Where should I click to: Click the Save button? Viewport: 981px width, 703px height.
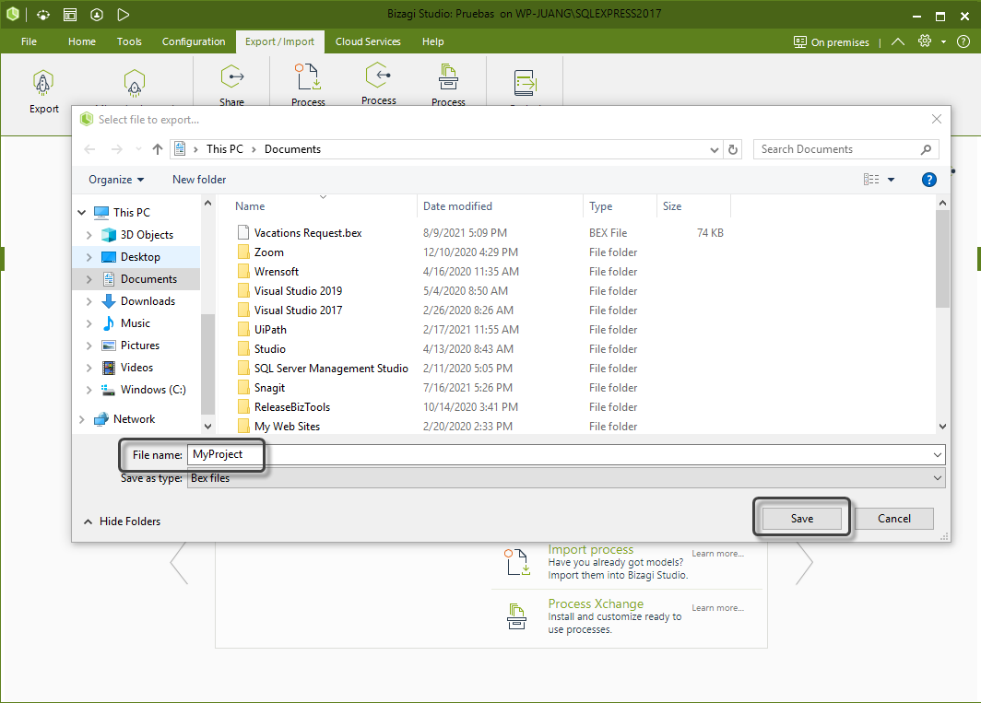point(801,519)
